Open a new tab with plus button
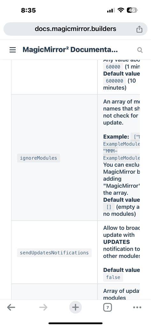This screenshot has width=151, height=327. [x=75, y=307]
